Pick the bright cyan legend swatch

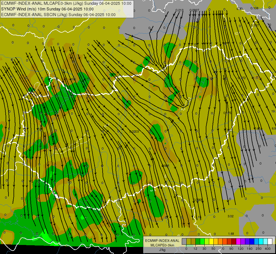point(261,241)
